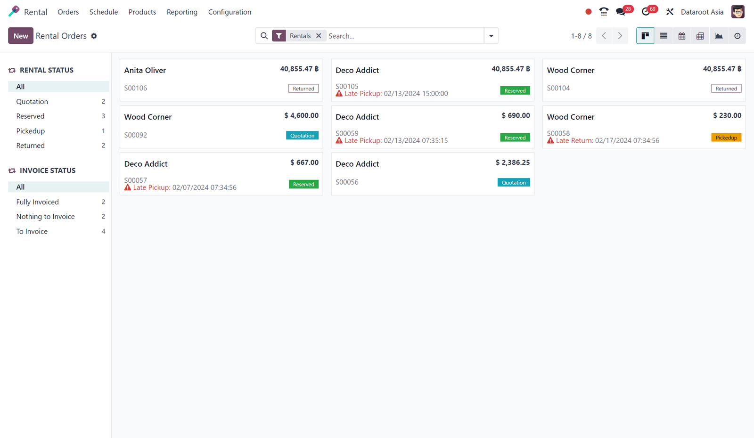
Task: Click the red recording status dot
Action: pos(589,12)
